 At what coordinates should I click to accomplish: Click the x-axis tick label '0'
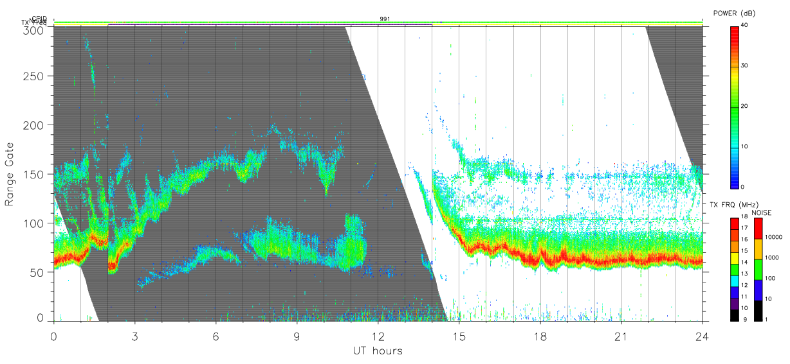point(53,336)
